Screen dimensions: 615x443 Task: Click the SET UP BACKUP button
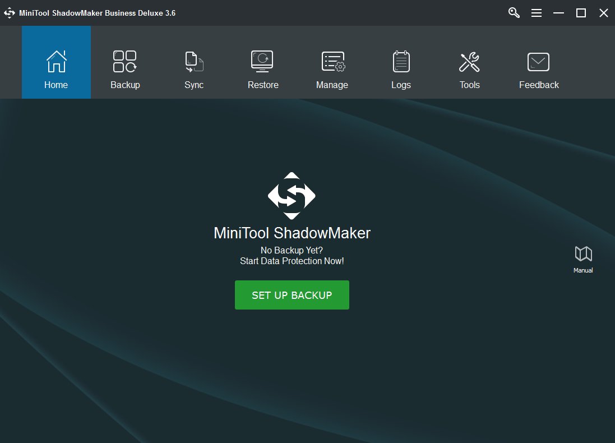(292, 295)
